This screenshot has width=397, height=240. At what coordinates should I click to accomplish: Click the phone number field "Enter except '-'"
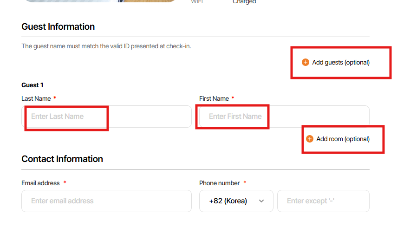tap(323, 201)
